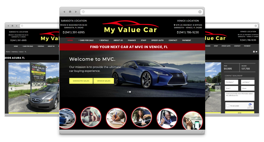
Task: Click the Phone field in the contact form
Action: pos(248,88)
